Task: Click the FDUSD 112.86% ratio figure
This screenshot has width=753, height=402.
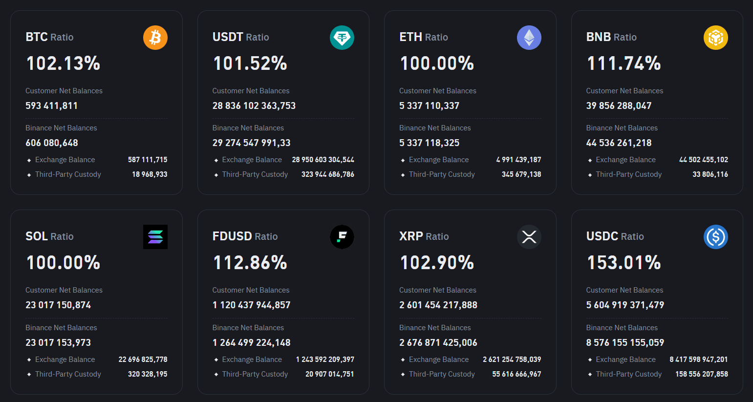Action: click(250, 263)
